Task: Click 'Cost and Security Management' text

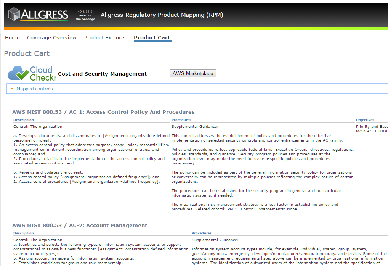Action: point(102,74)
